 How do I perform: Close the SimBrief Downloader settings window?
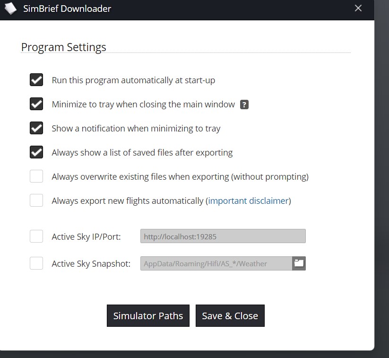tap(358, 9)
